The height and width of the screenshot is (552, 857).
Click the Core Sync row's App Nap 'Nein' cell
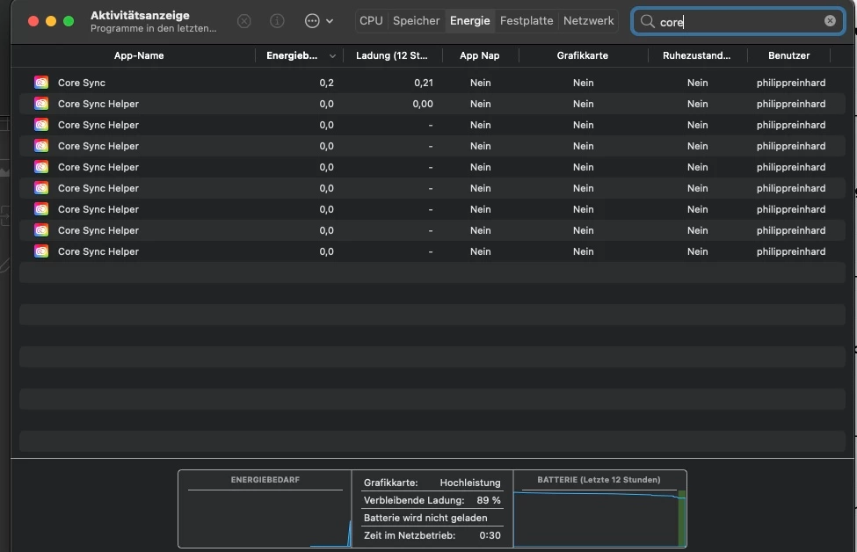pyautogui.click(x=481, y=83)
